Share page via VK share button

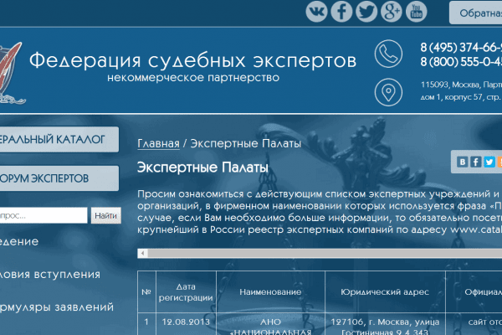[x=463, y=162]
